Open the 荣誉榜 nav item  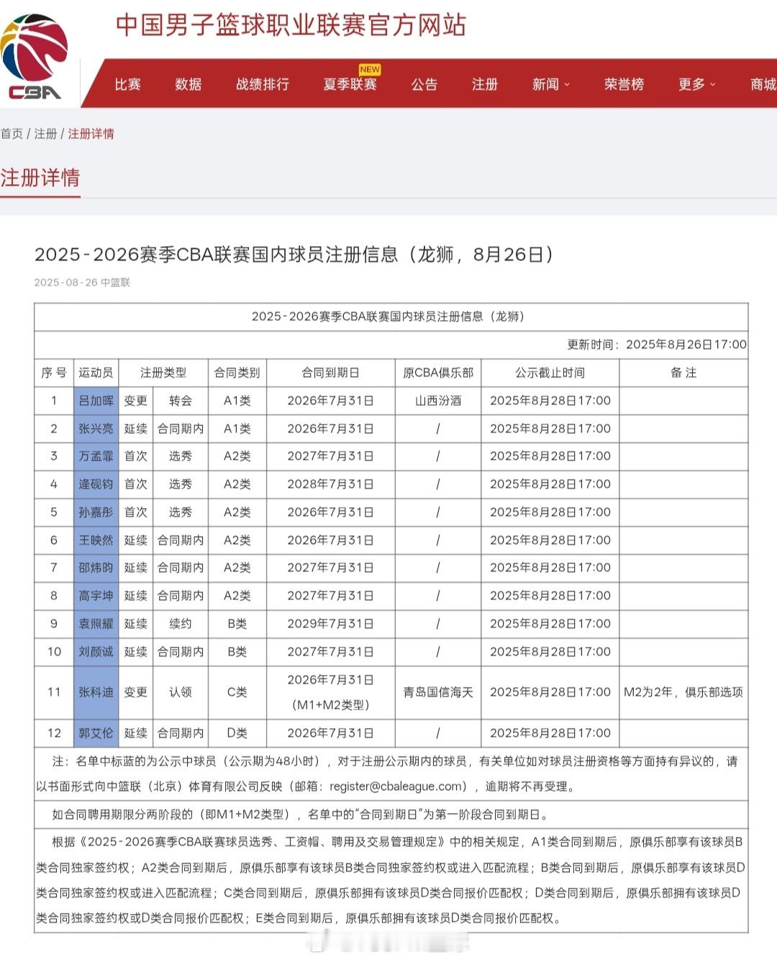coord(624,84)
